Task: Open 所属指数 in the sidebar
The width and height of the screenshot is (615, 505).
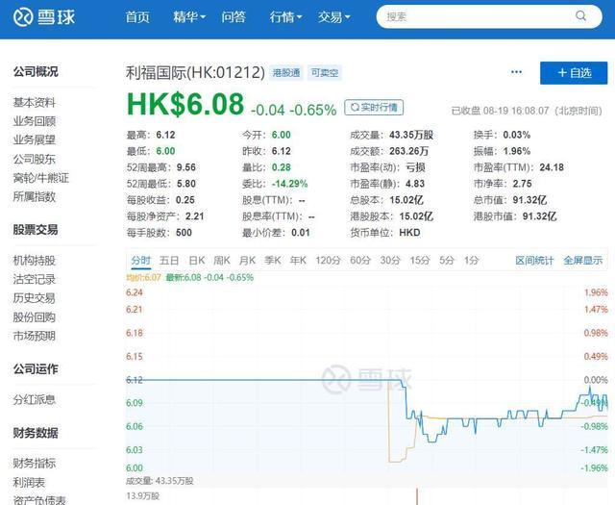Action: pyautogui.click(x=35, y=197)
